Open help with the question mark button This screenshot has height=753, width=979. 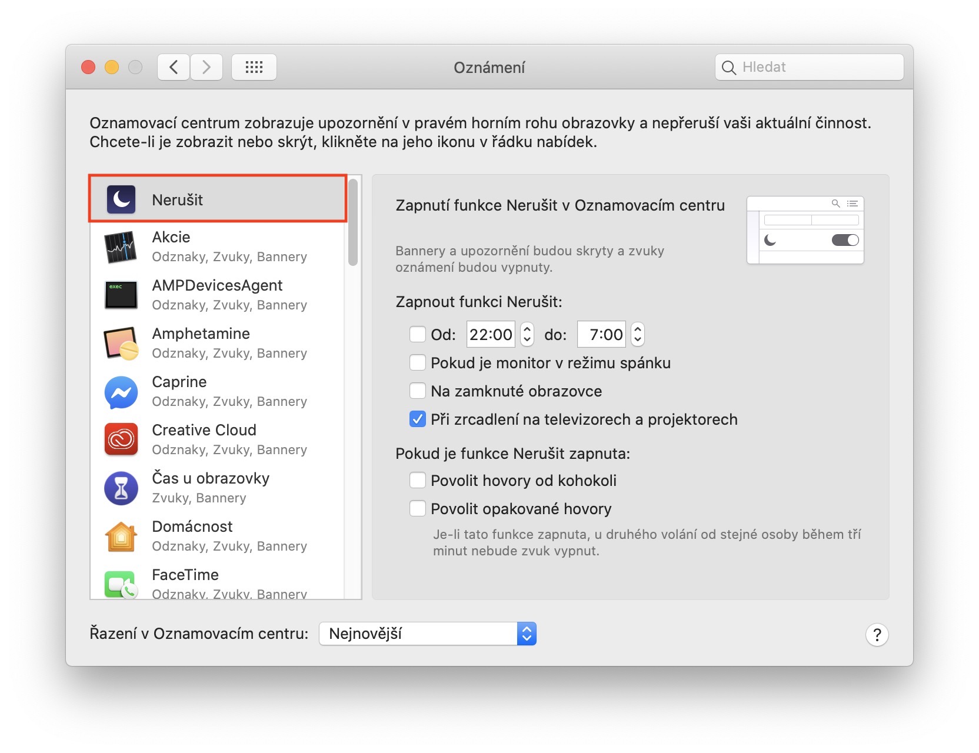[x=877, y=635]
